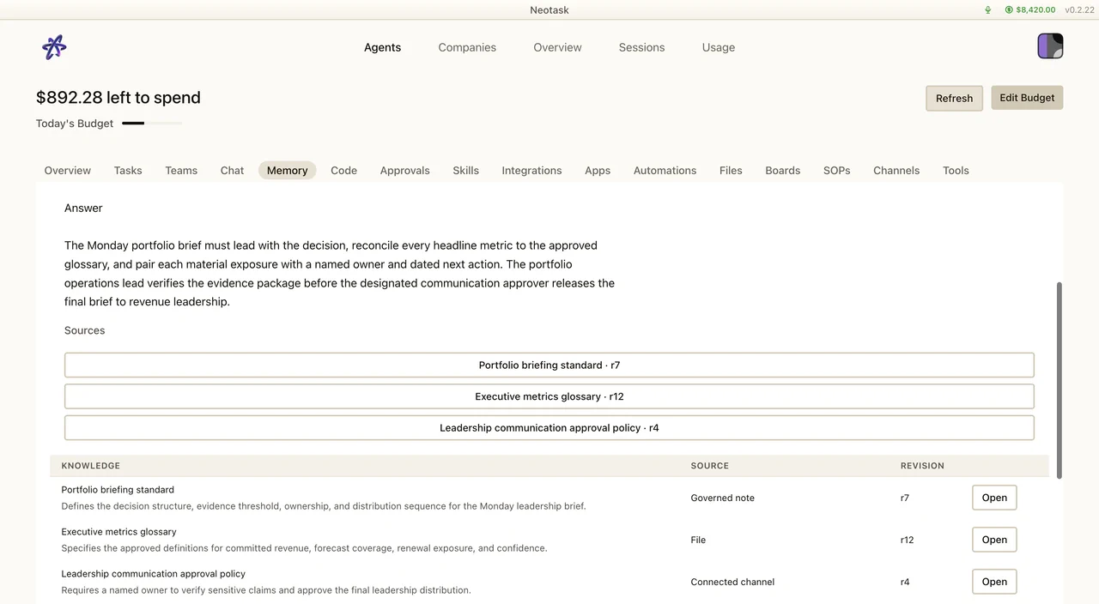Click the vertical scrollbar of the memory panel
The image size is (1099, 604).
point(1060,380)
